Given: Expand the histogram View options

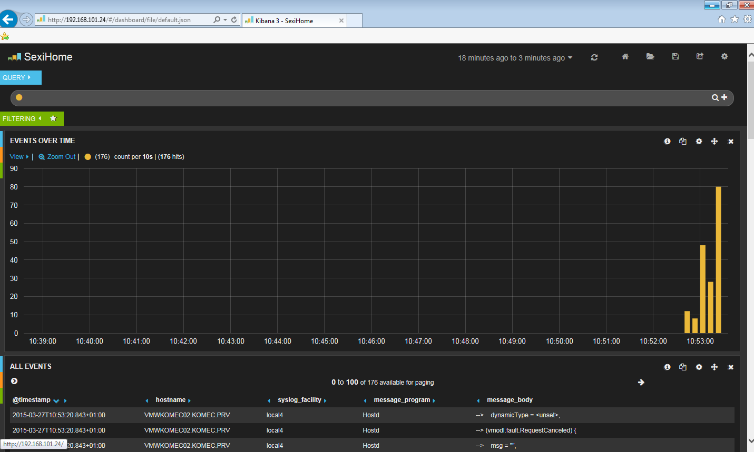Looking at the screenshot, I should 19,157.
